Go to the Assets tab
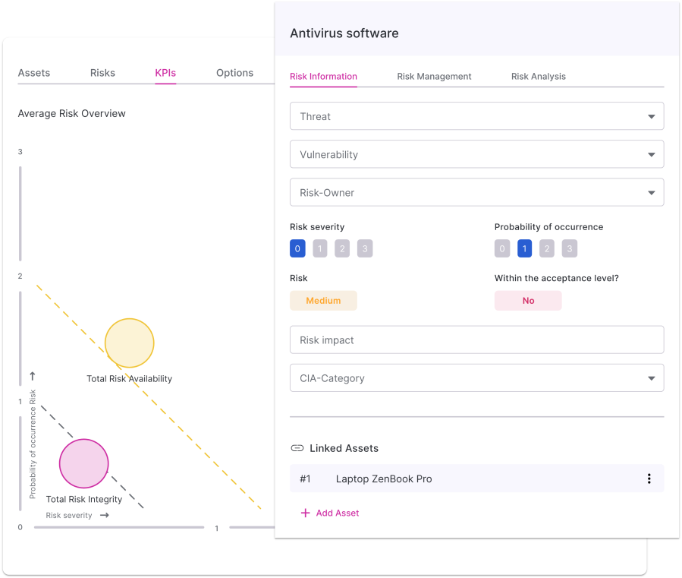 click(34, 73)
